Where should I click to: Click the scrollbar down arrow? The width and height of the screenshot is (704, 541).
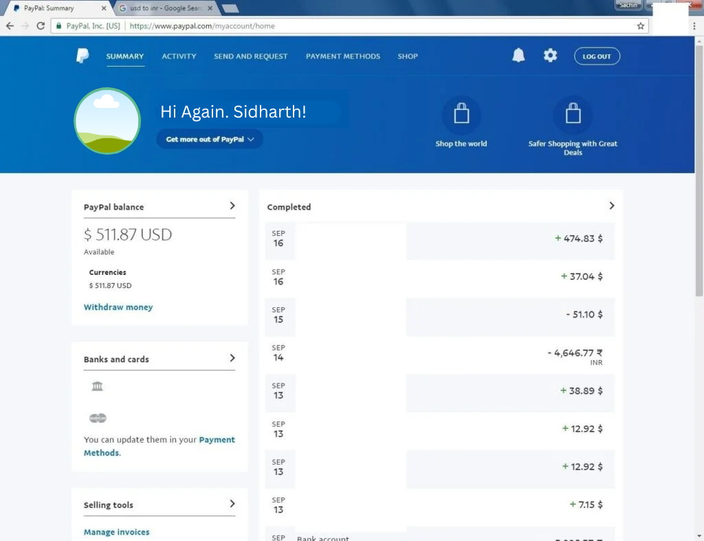[699, 536]
